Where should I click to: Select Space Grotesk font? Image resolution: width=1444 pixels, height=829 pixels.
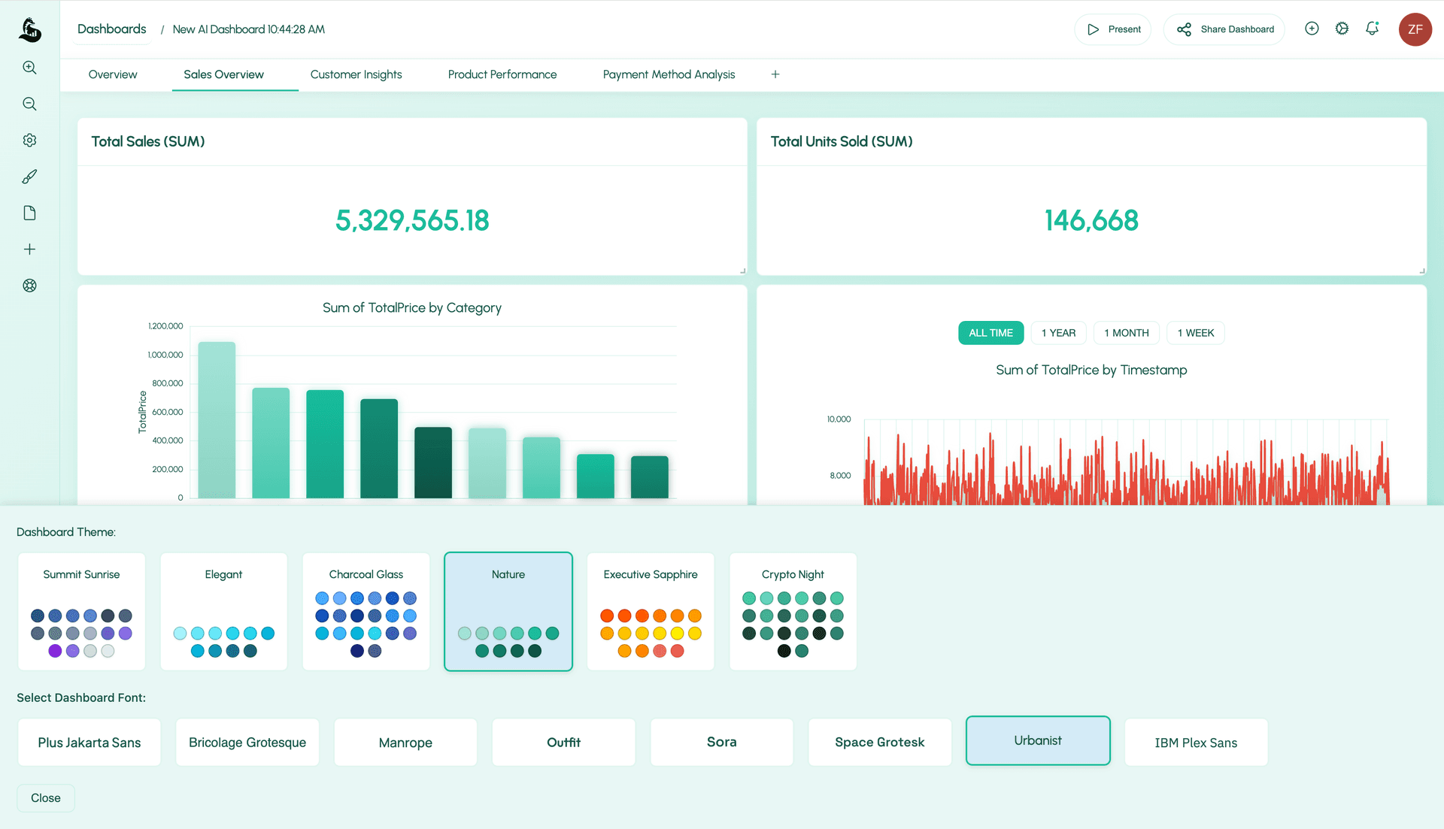pyautogui.click(x=880, y=743)
